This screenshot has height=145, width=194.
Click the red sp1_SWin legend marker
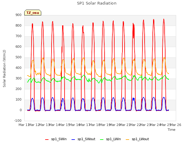click(x=47, y=140)
